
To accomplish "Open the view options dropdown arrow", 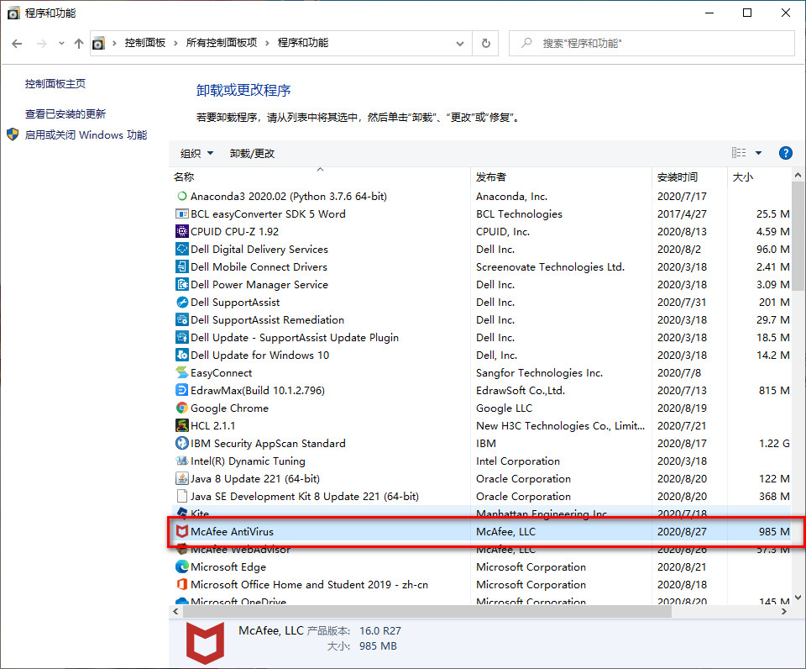I will point(758,153).
